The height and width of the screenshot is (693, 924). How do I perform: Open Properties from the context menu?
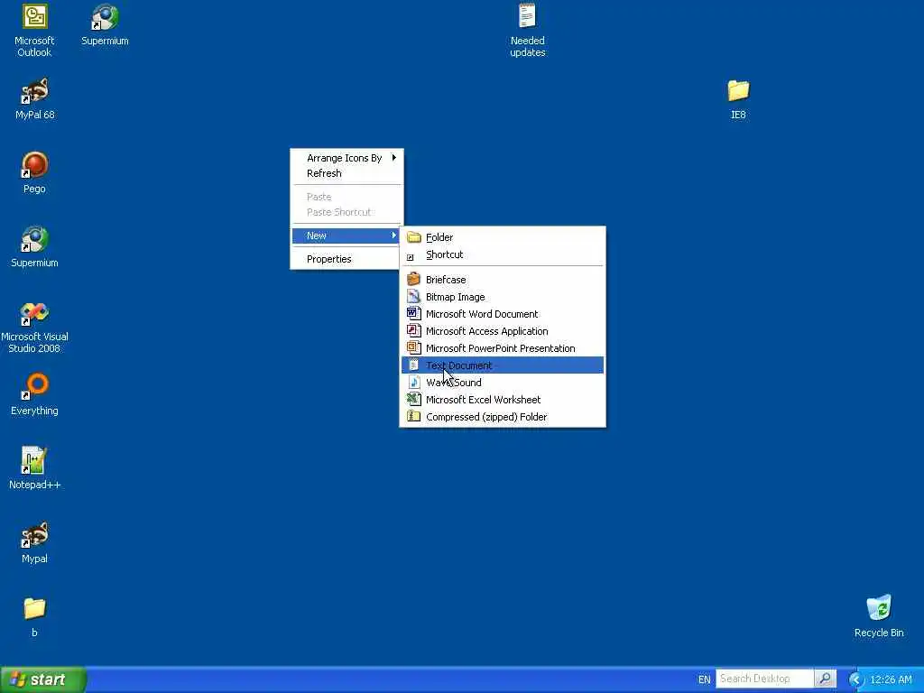point(346,259)
